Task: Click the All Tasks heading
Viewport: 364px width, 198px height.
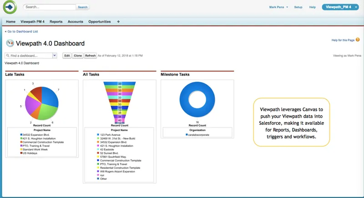Action: (x=91, y=75)
